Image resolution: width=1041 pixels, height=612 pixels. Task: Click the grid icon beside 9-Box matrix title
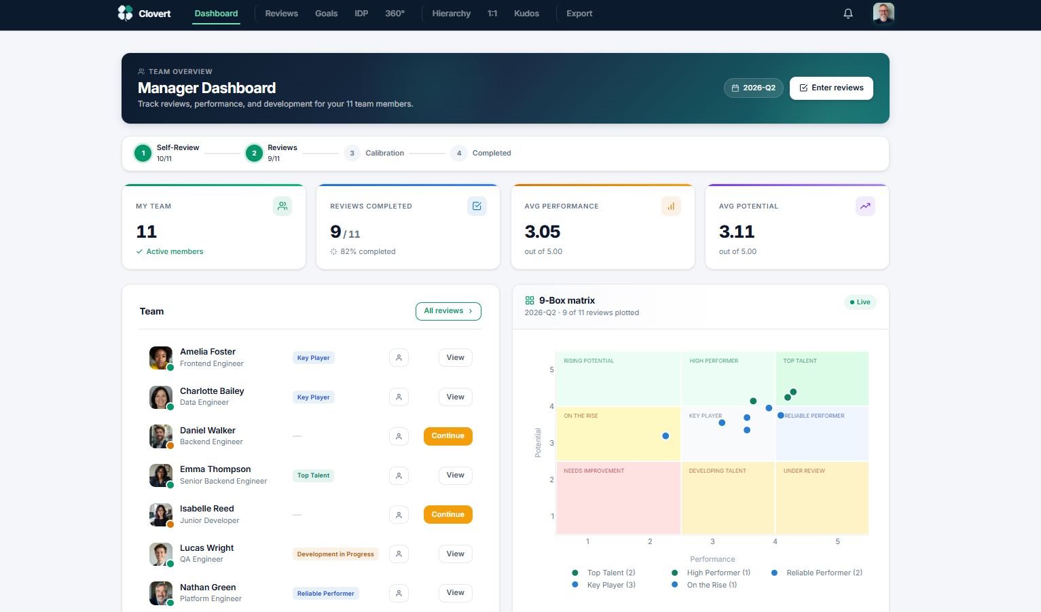[x=530, y=300]
